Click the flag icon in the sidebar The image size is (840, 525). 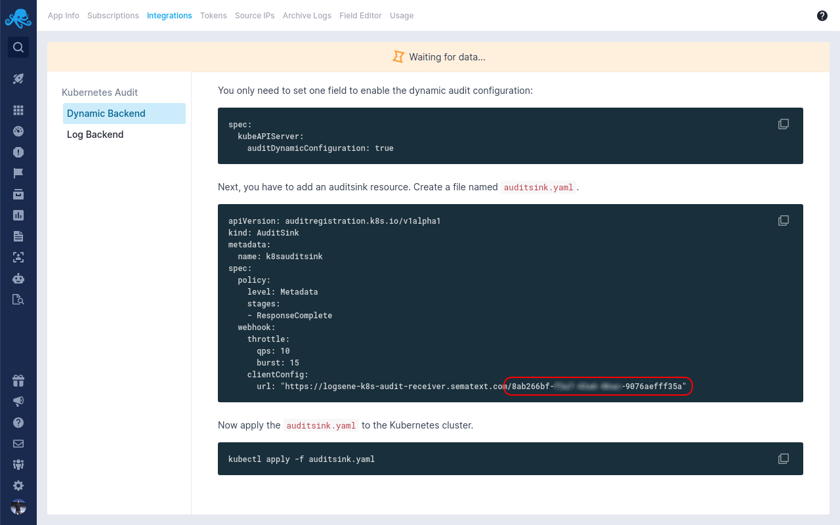point(18,173)
